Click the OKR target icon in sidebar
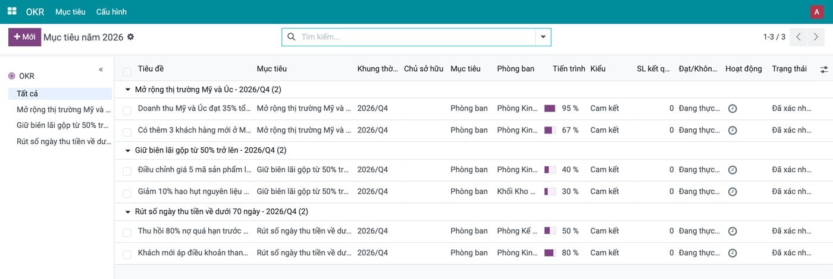 click(12, 76)
